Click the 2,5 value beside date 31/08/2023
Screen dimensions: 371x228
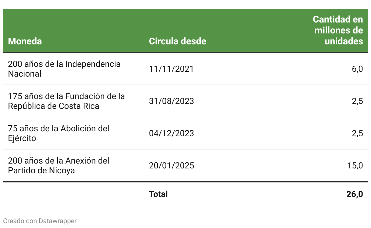357,101
